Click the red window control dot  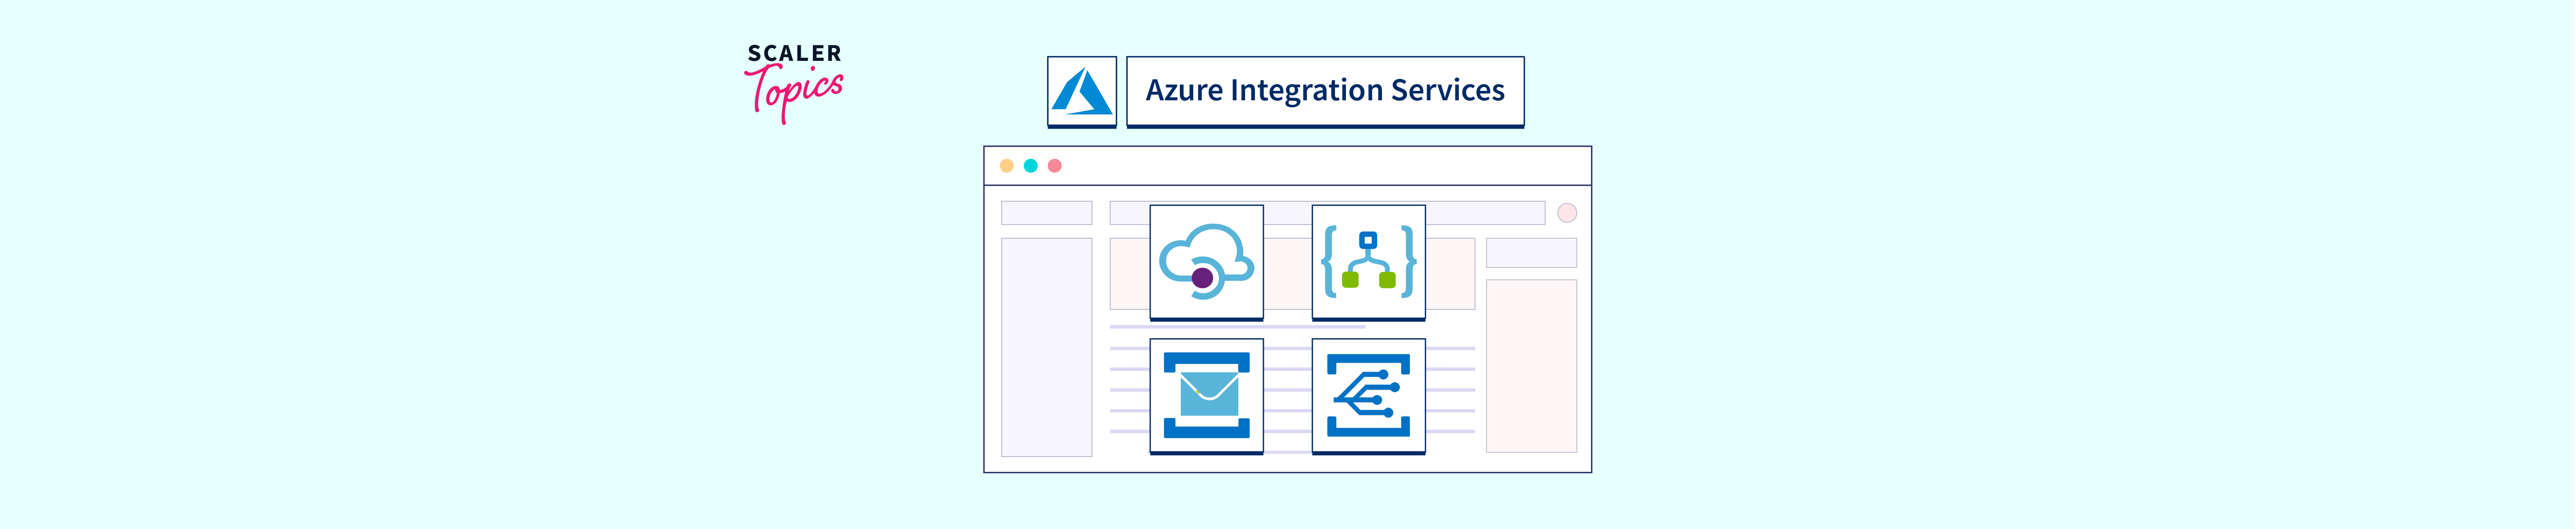tap(1054, 165)
